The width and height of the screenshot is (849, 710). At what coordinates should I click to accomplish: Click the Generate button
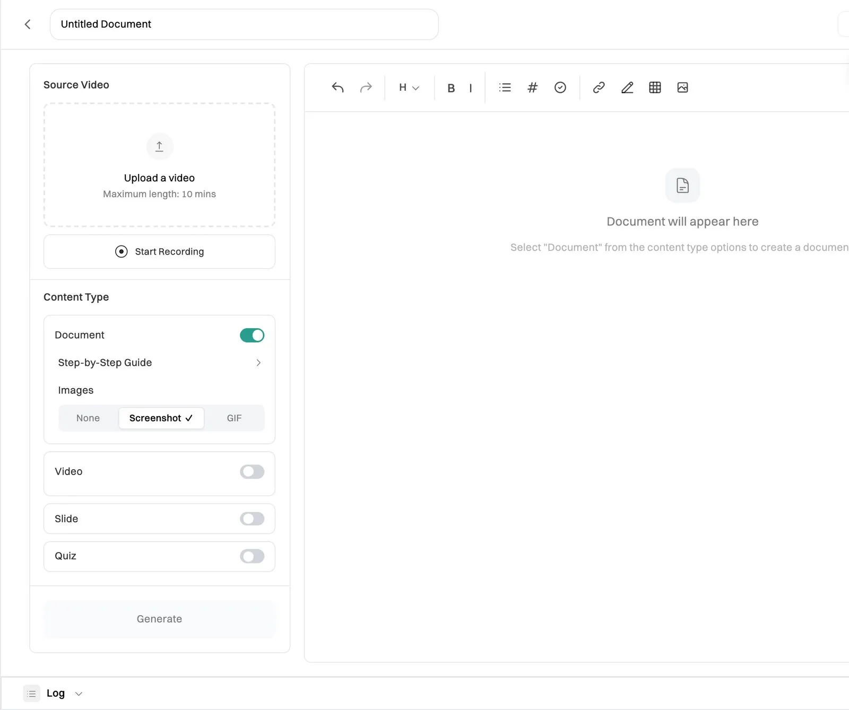[x=159, y=619]
